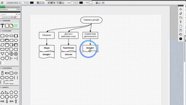
Task: Pick the inverted triangle merge shape
Action: pyautogui.click(x=2, y=54)
